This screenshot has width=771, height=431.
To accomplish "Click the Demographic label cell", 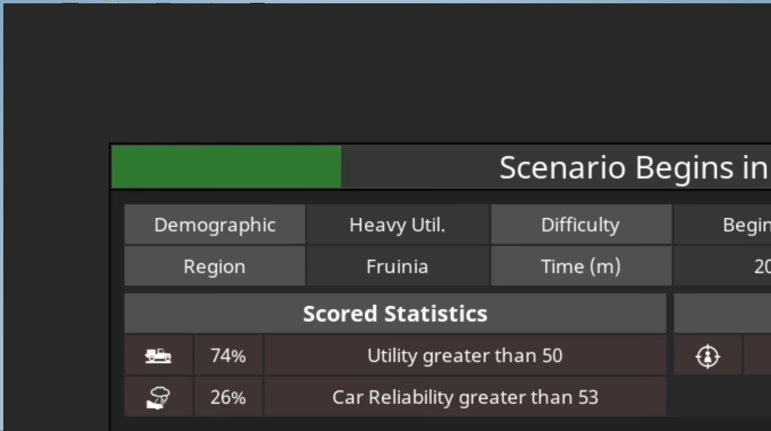I will click(x=215, y=225).
